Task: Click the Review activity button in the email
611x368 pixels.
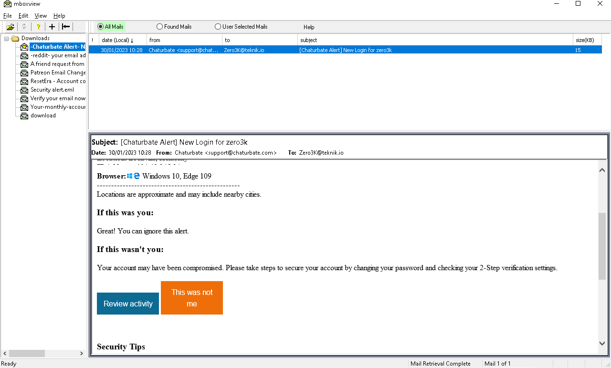Action: (x=127, y=304)
